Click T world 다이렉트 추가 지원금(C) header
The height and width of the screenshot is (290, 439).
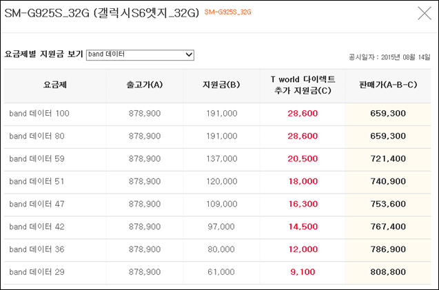pos(303,85)
